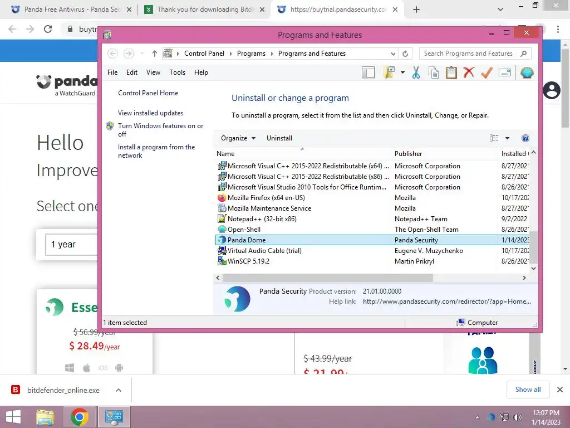The width and height of the screenshot is (570, 428).
Task: Click the blue Help question mark icon
Action: 525,138
